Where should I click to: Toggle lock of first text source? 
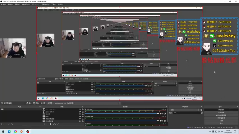pyautogui.click(x=83, y=109)
